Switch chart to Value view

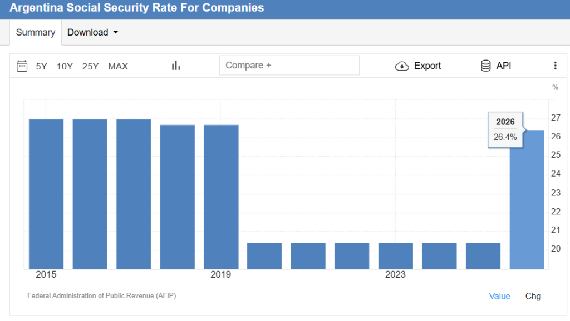pos(499,296)
